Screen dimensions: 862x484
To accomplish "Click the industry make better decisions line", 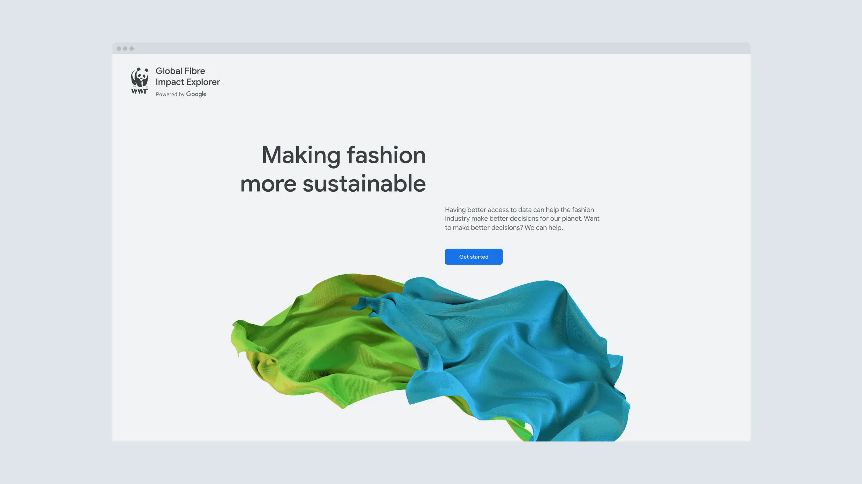I will click(x=522, y=219).
